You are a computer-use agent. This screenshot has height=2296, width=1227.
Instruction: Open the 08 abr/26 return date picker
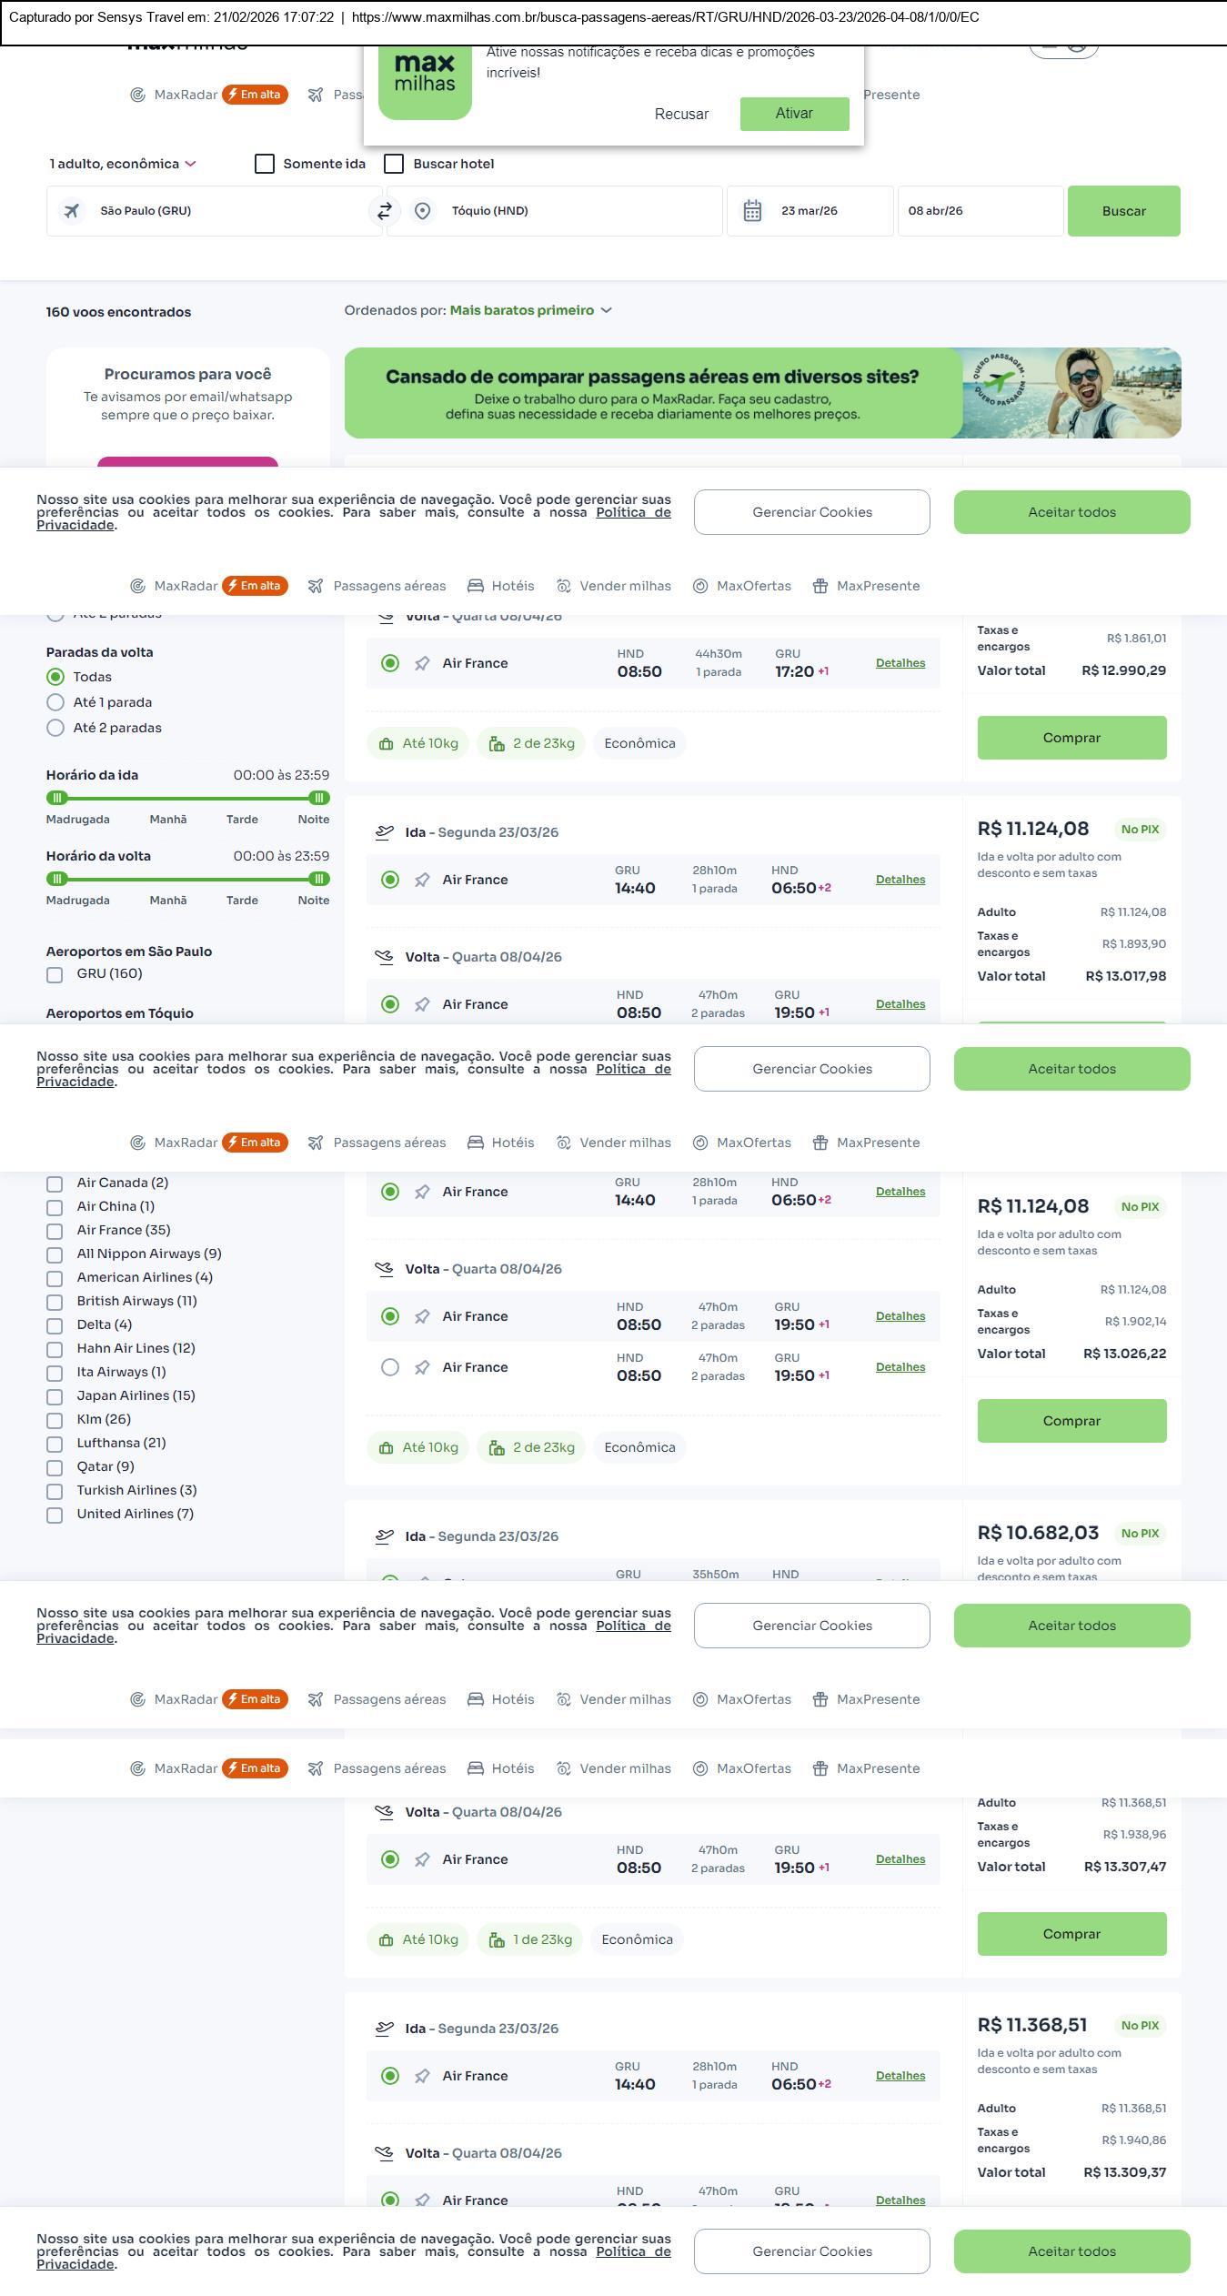(980, 211)
